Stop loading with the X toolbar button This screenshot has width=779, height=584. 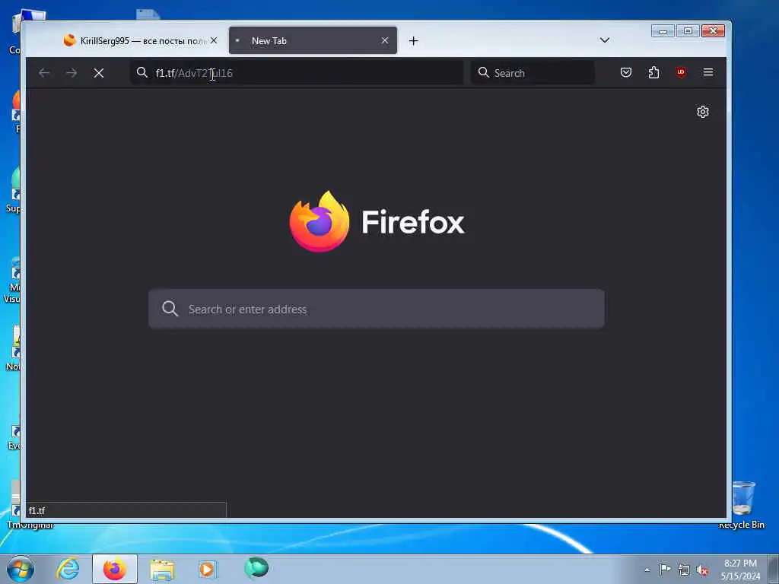[x=98, y=73]
